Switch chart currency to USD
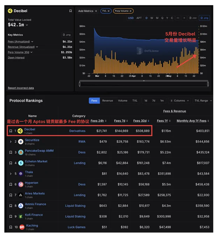 131,18
